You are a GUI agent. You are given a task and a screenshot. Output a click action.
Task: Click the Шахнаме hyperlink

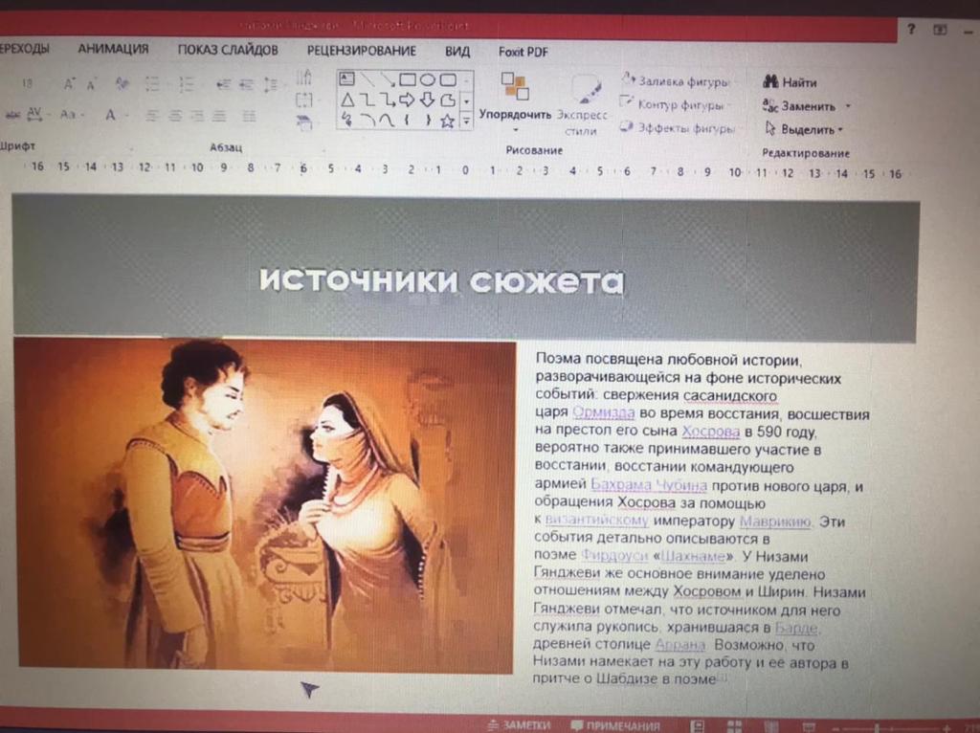coord(693,556)
